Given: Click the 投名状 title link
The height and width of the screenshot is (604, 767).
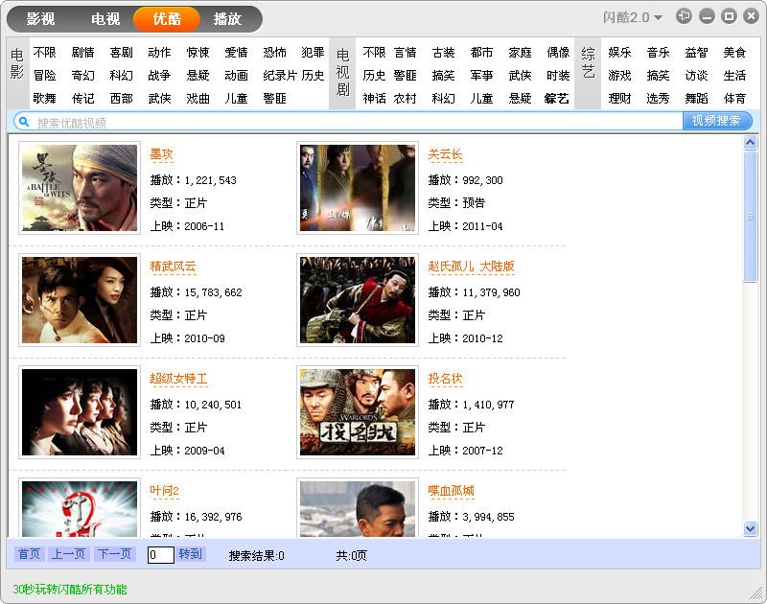Looking at the screenshot, I should (445, 379).
